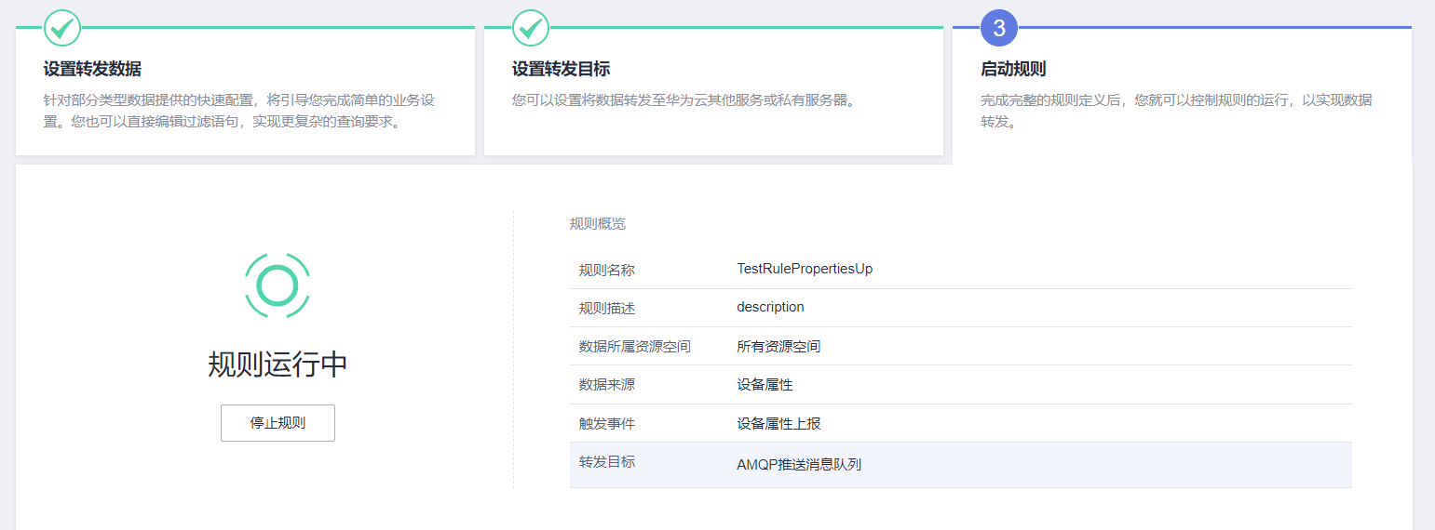
Task: Click the 规则描述 description value
Action: pyautogui.click(x=770, y=307)
